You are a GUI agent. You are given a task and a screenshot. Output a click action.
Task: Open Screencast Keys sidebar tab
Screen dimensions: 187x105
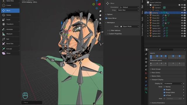point(142,30)
